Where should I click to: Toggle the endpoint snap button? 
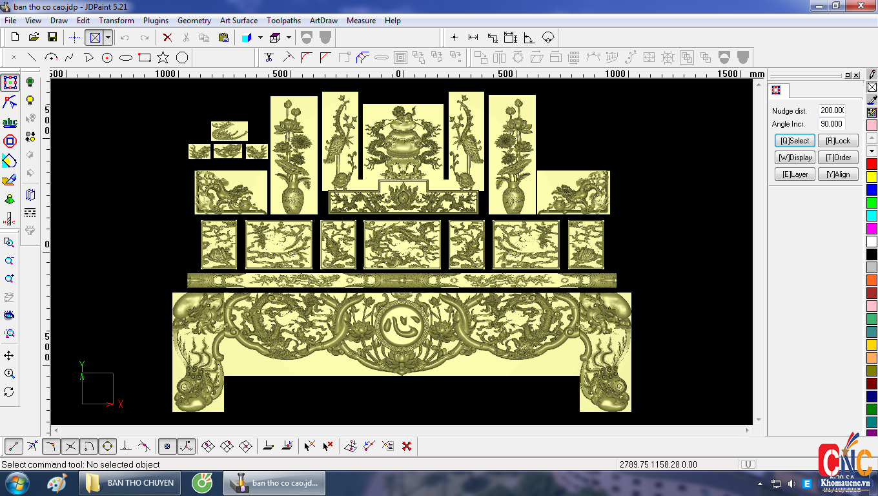[x=14, y=446]
